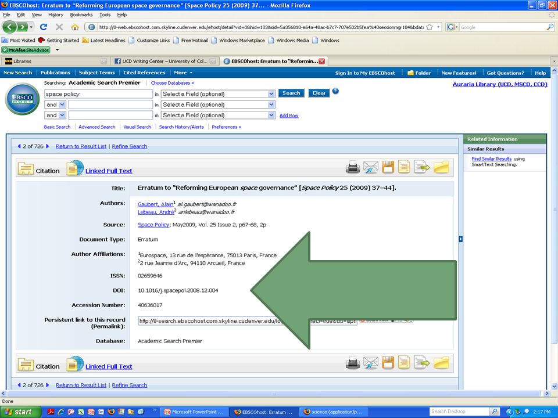Viewport: 558px width, 418px height.
Task: Click the bottom Export page-with-arrow icon
Action: pyautogui.click(x=422, y=363)
